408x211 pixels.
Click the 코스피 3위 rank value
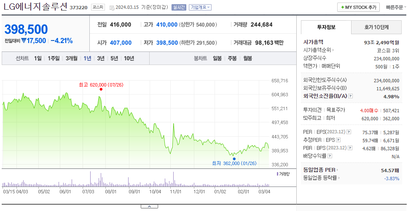pyautogui.click(x=388, y=51)
